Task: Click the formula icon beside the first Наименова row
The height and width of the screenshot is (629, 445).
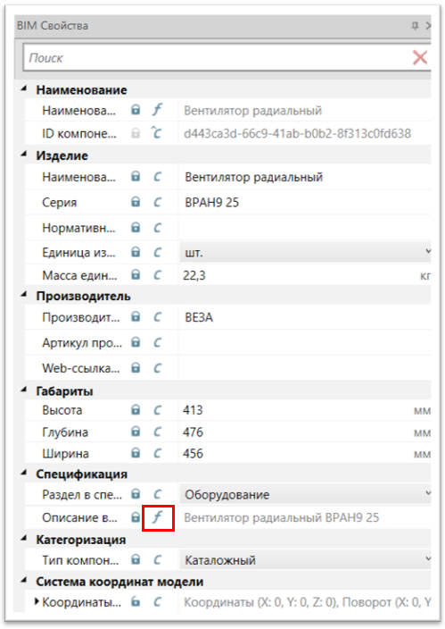Action: 158,110
